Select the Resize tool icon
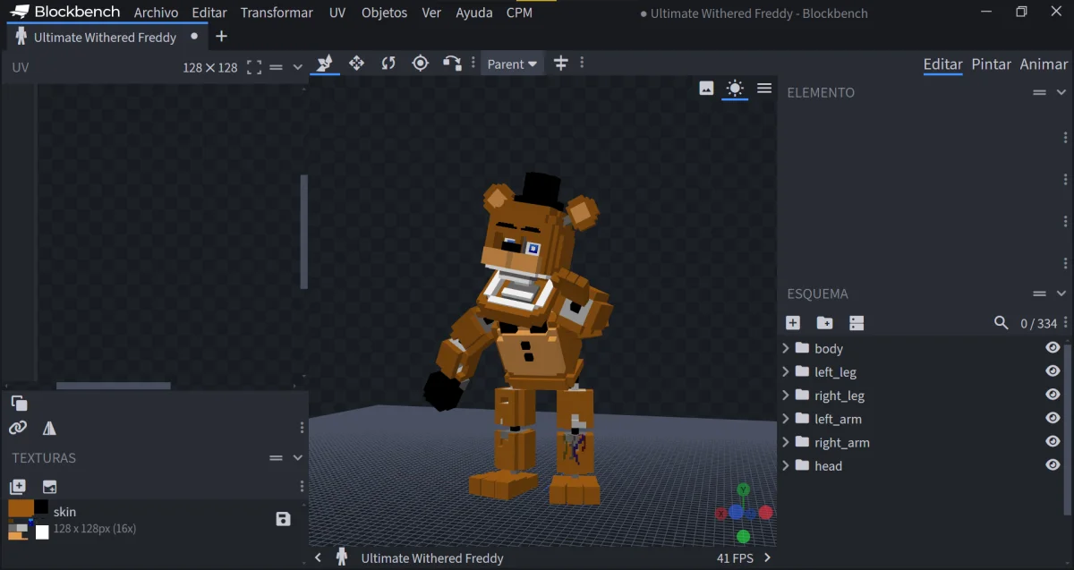The width and height of the screenshot is (1074, 570). [x=356, y=64]
